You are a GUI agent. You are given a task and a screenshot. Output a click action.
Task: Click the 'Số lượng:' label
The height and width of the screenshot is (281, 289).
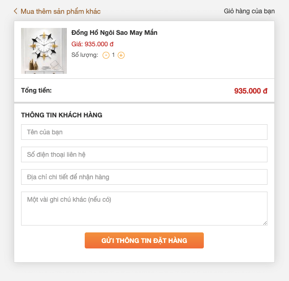85,55
